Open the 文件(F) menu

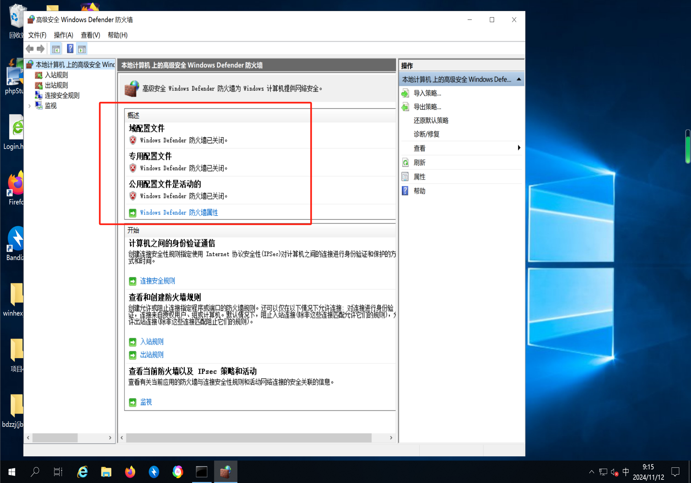pos(37,35)
